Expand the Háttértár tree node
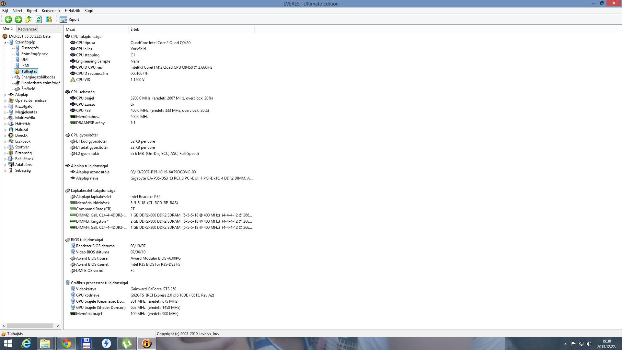 [5, 124]
